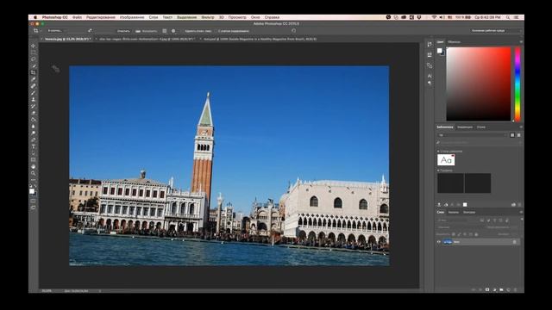
Task: Open the Crop tool preset picker
Action: [36, 31]
